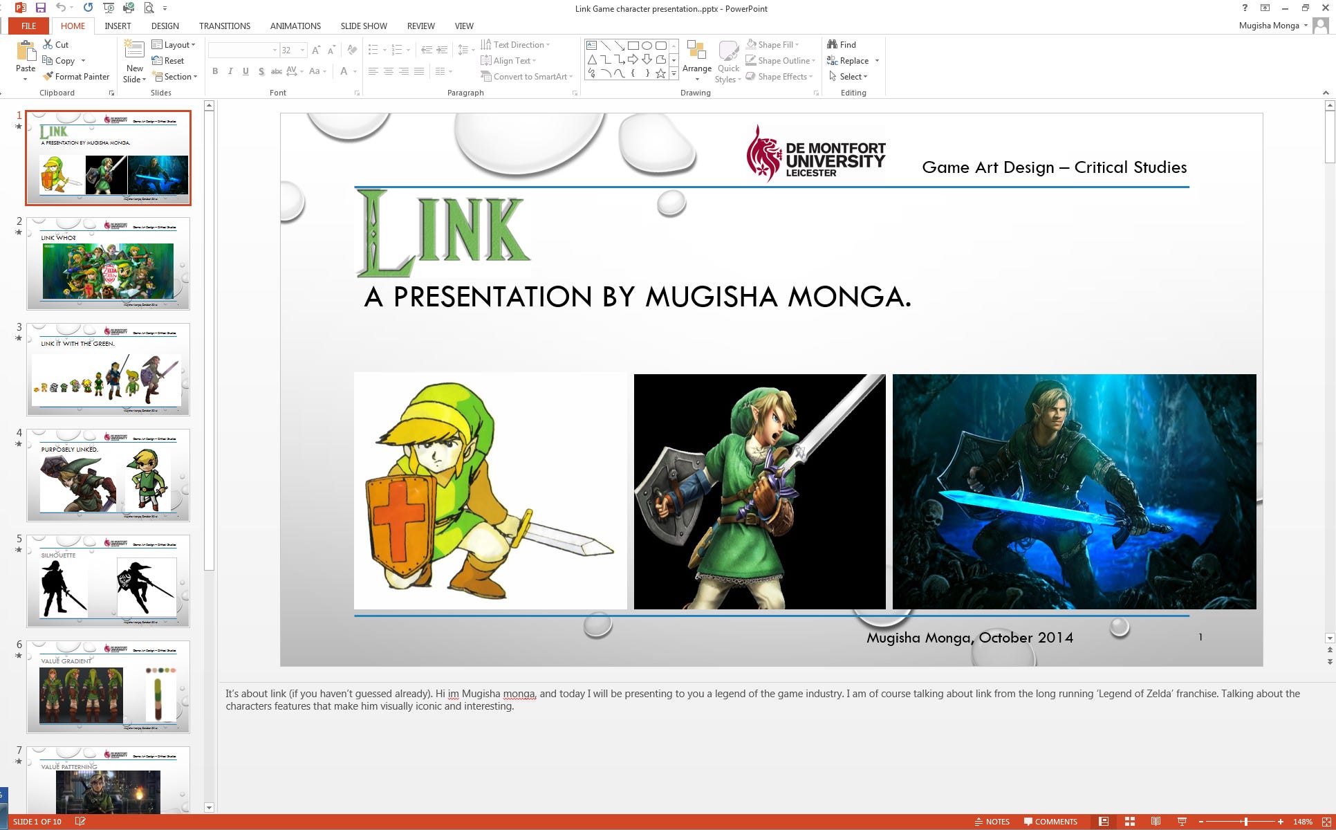Click the Undo arrow icon
The width and height of the screenshot is (1336, 830).
pos(61,8)
